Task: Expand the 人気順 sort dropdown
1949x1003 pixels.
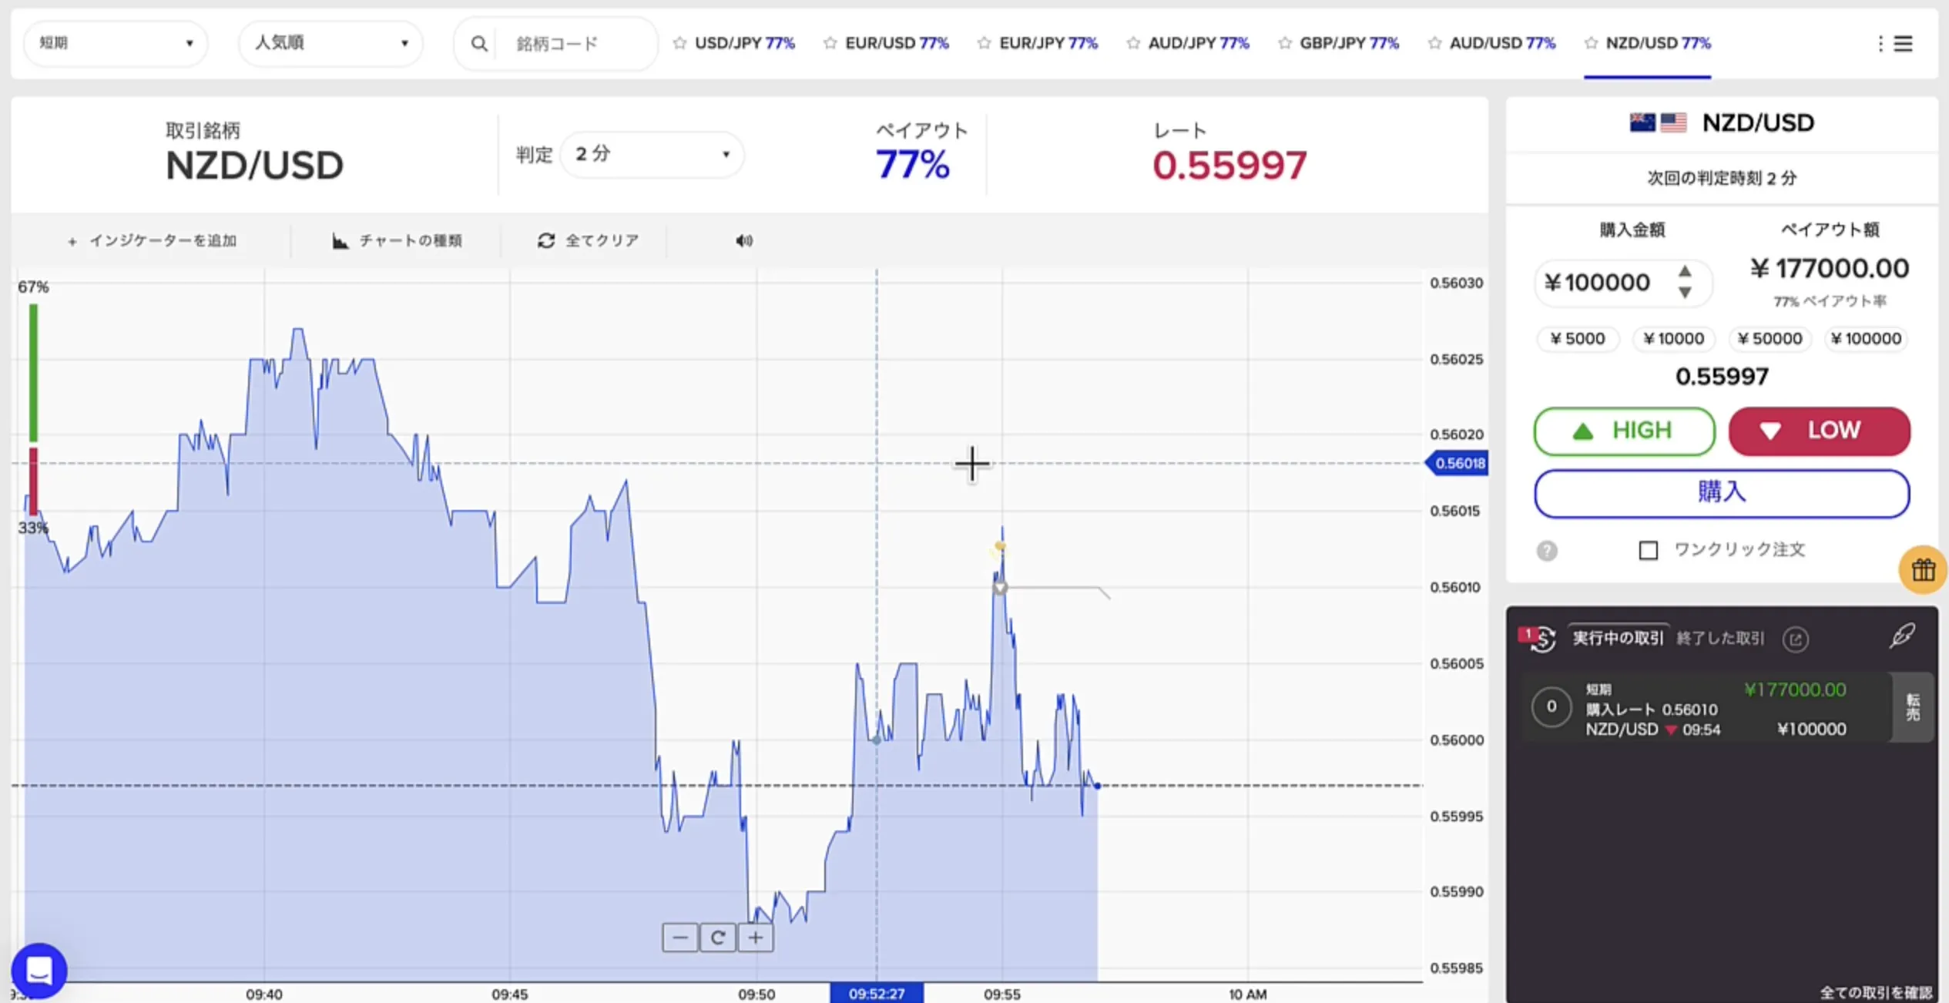Action: pos(330,43)
